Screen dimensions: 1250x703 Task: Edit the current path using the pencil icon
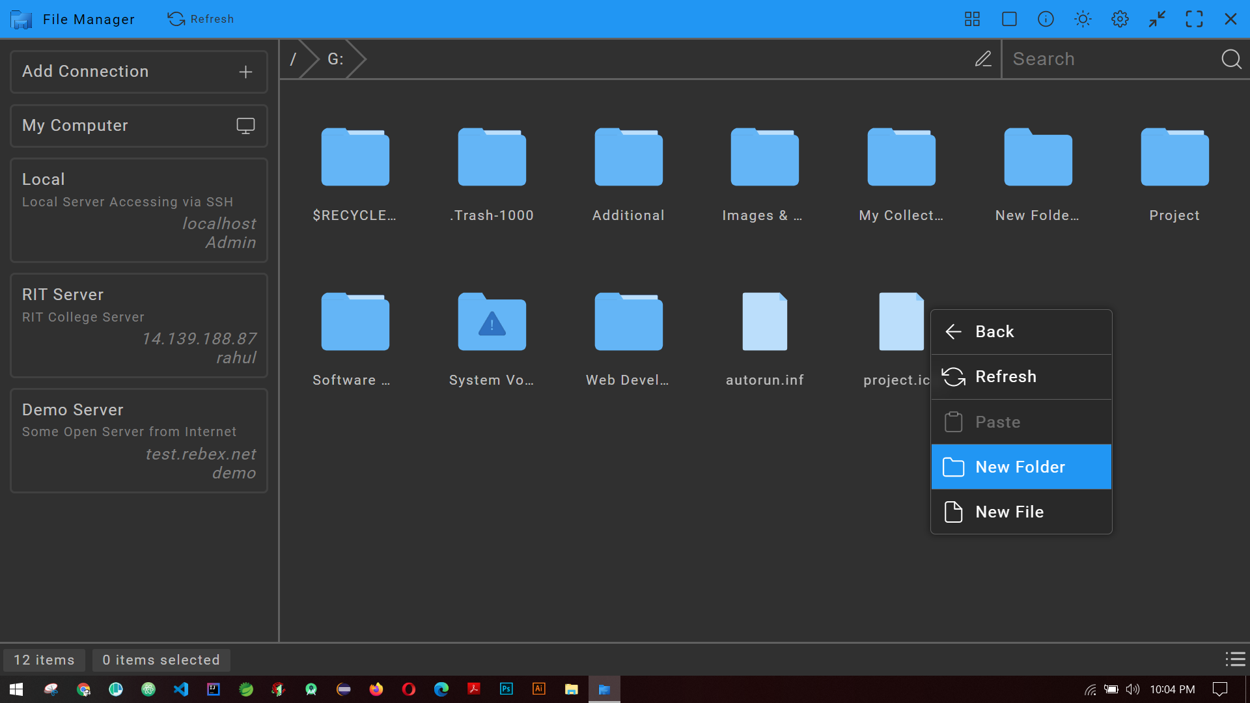pyautogui.click(x=983, y=59)
